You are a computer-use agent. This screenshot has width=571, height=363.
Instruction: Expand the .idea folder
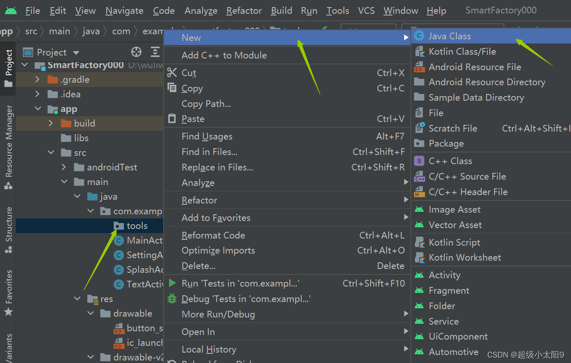coord(38,94)
